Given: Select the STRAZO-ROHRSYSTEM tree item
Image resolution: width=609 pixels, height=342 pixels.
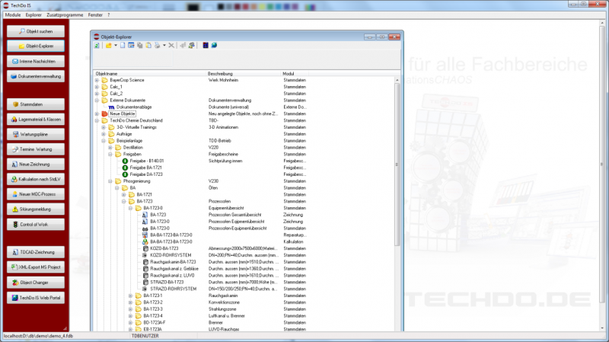Looking at the screenshot, I should pos(173,289).
